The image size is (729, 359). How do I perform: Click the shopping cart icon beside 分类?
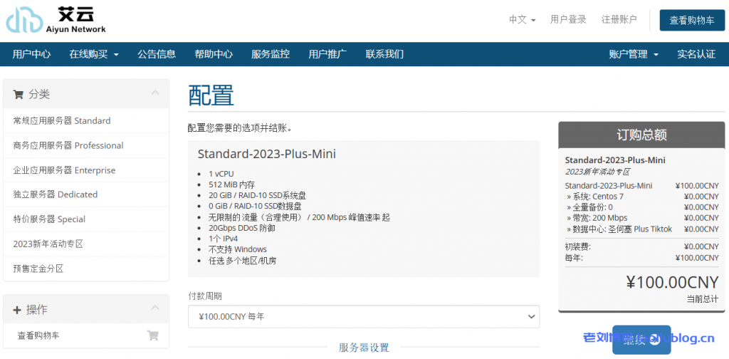(19, 94)
